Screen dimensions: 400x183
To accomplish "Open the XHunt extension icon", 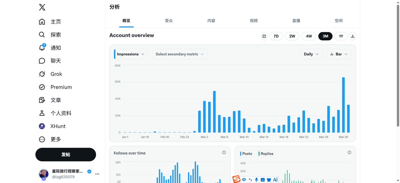I will pos(42,126).
